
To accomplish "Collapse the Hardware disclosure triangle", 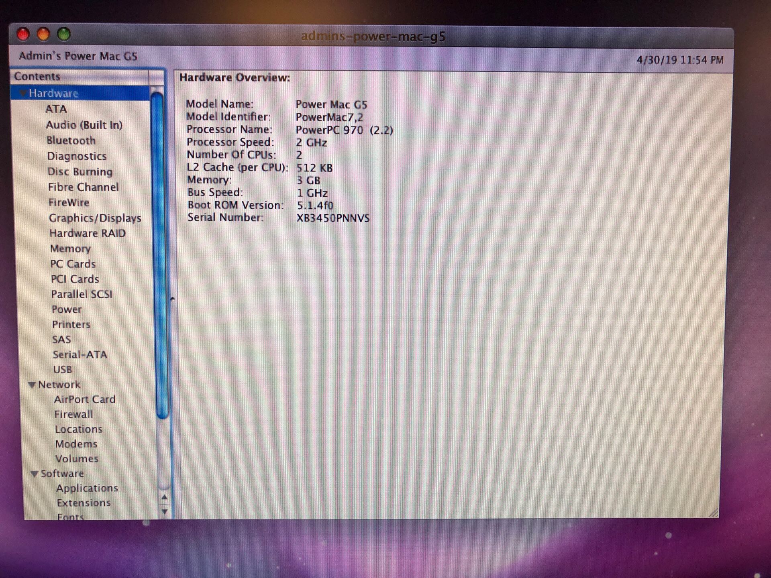I will pyautogui.click(x=24, y=94).
